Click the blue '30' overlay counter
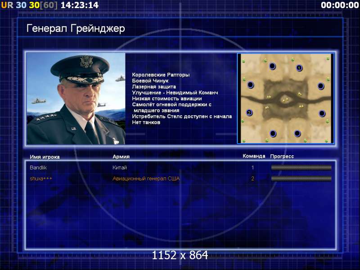Viewport: 360px width, 270px height. (x=21, y=5)
